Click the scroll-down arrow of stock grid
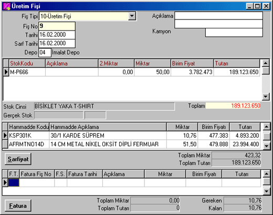 [266, 96]
